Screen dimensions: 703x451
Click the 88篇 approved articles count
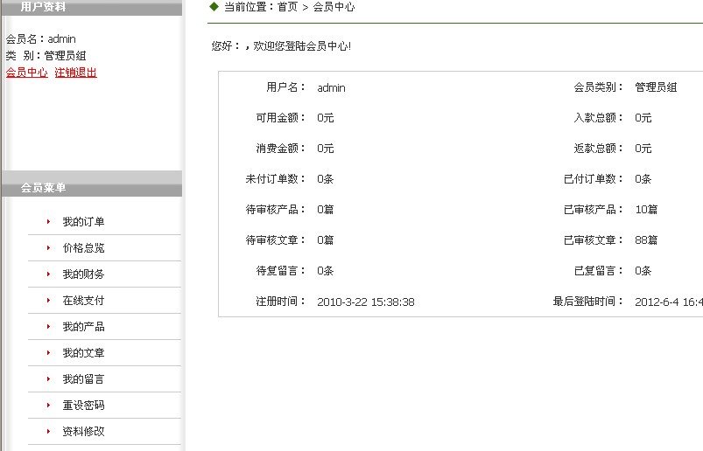pyautogui.click(x=646, y=240)
